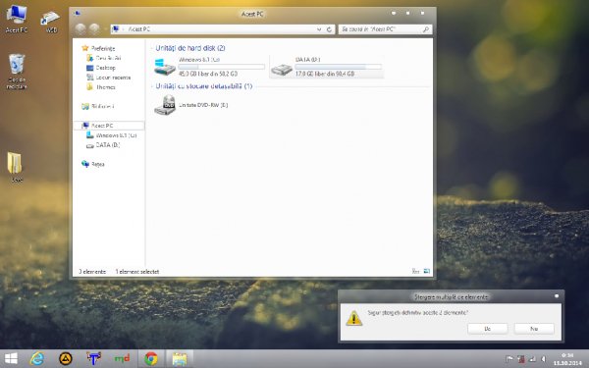
Task: Select Preferințe in the navigation pane
Action: point(98,48)
